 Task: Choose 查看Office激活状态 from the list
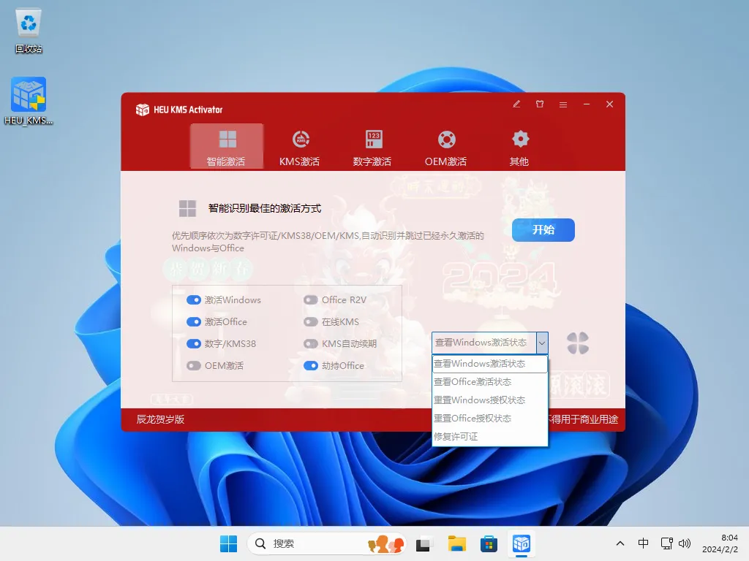489,382
